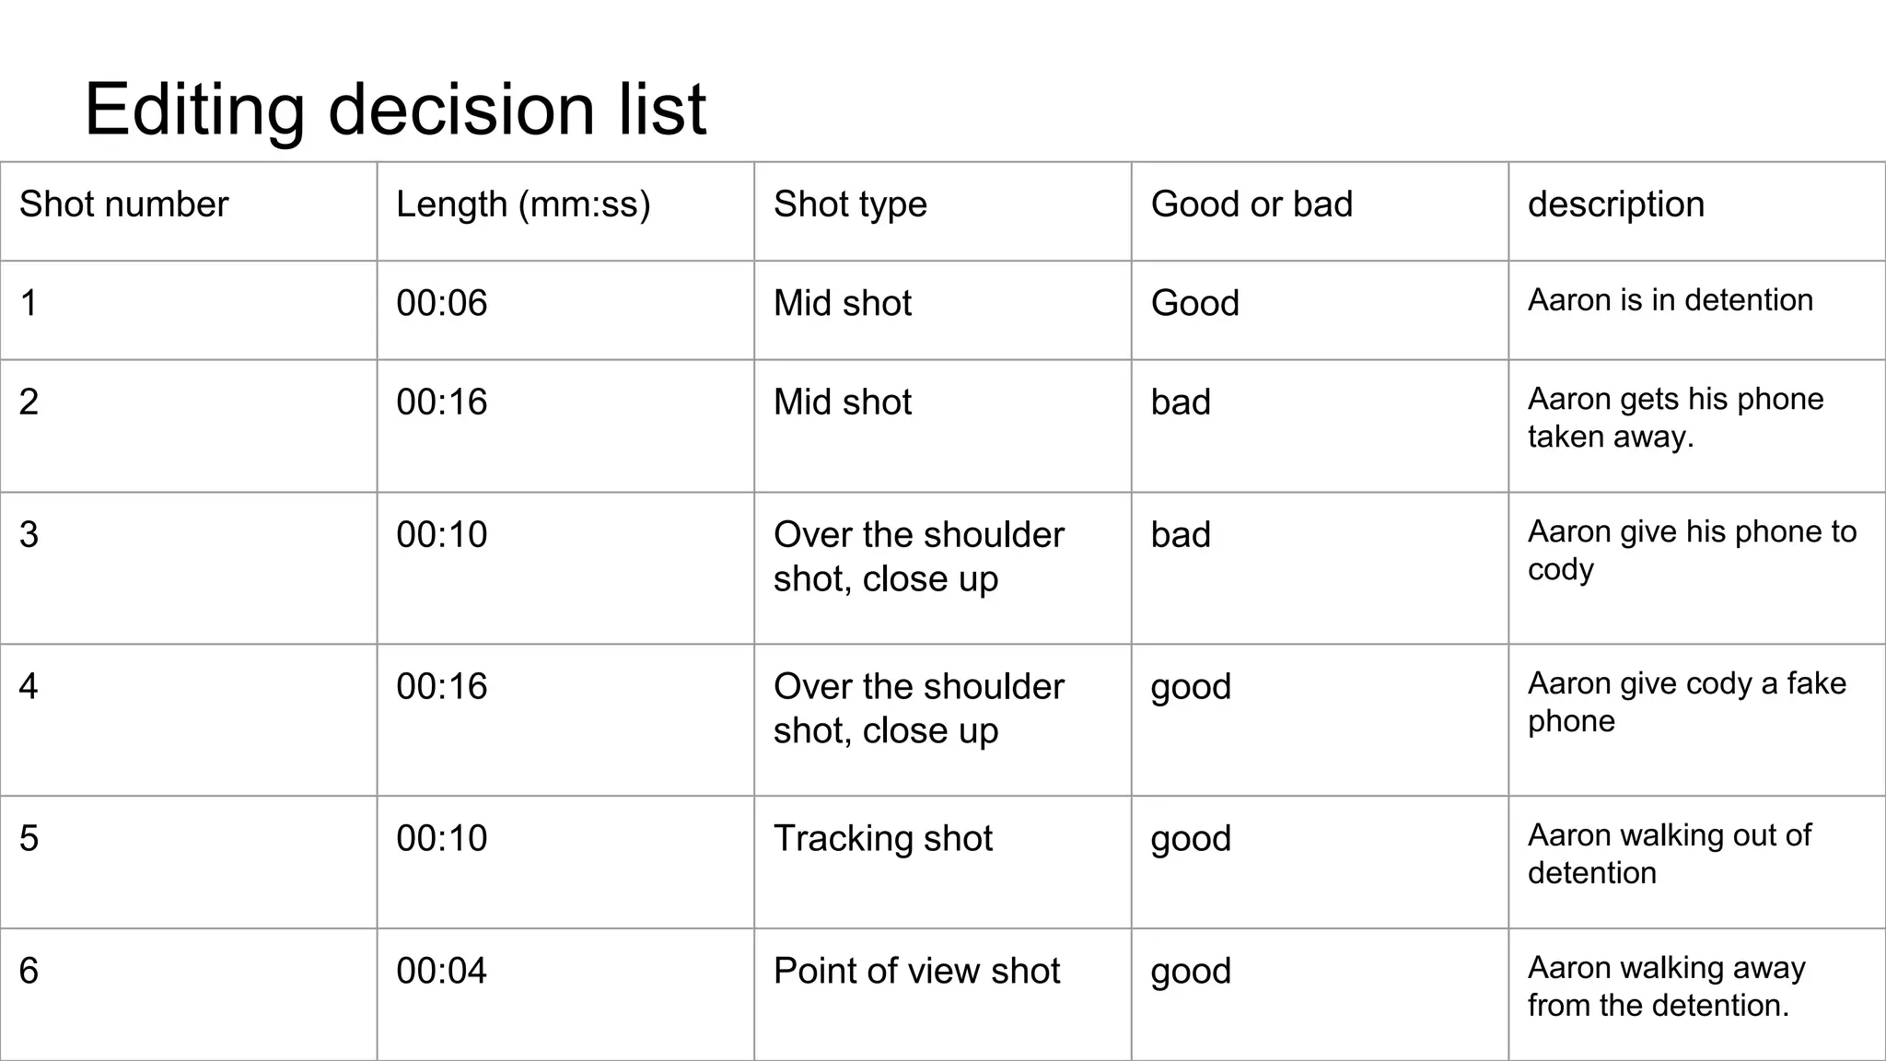Select the "Tracking shot" cell
1886x1061 pixels.
click(x=883, y=839)
